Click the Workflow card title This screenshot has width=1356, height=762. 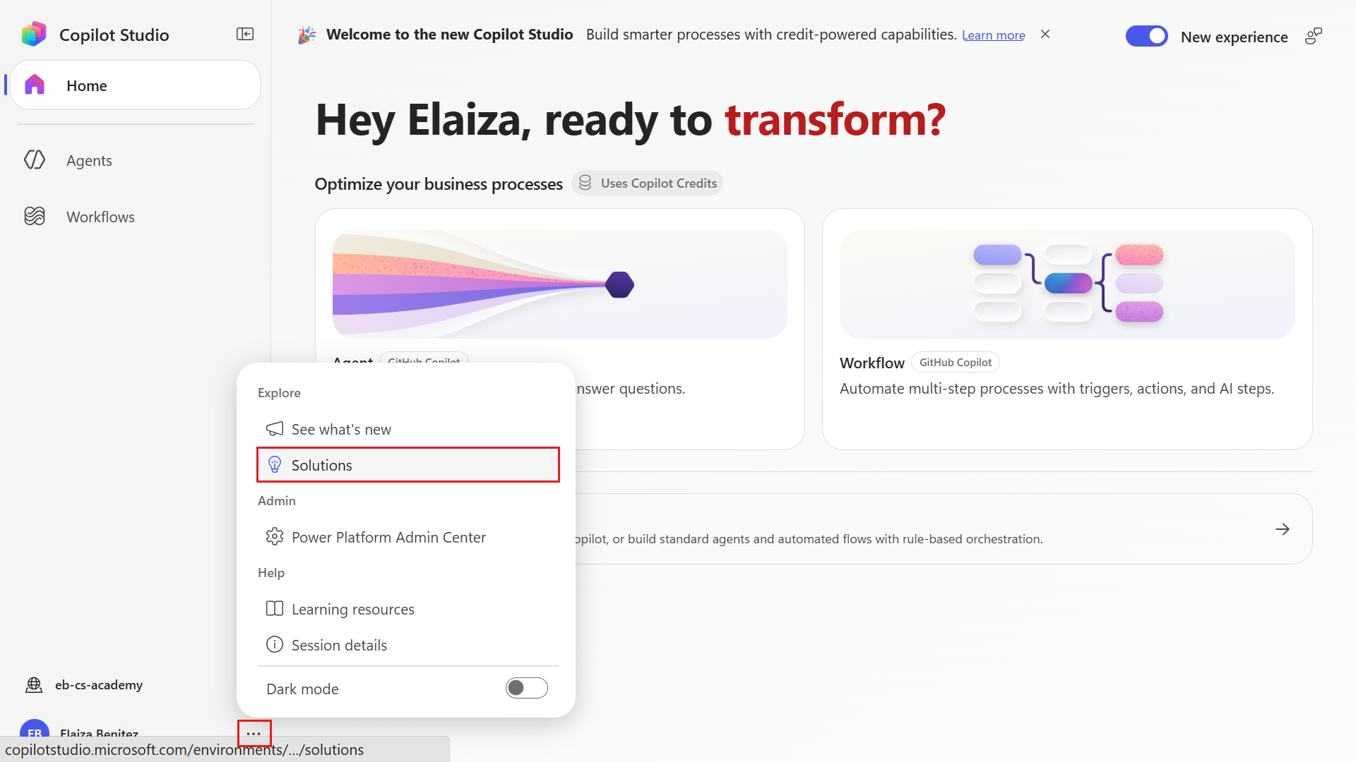point(872,363)
